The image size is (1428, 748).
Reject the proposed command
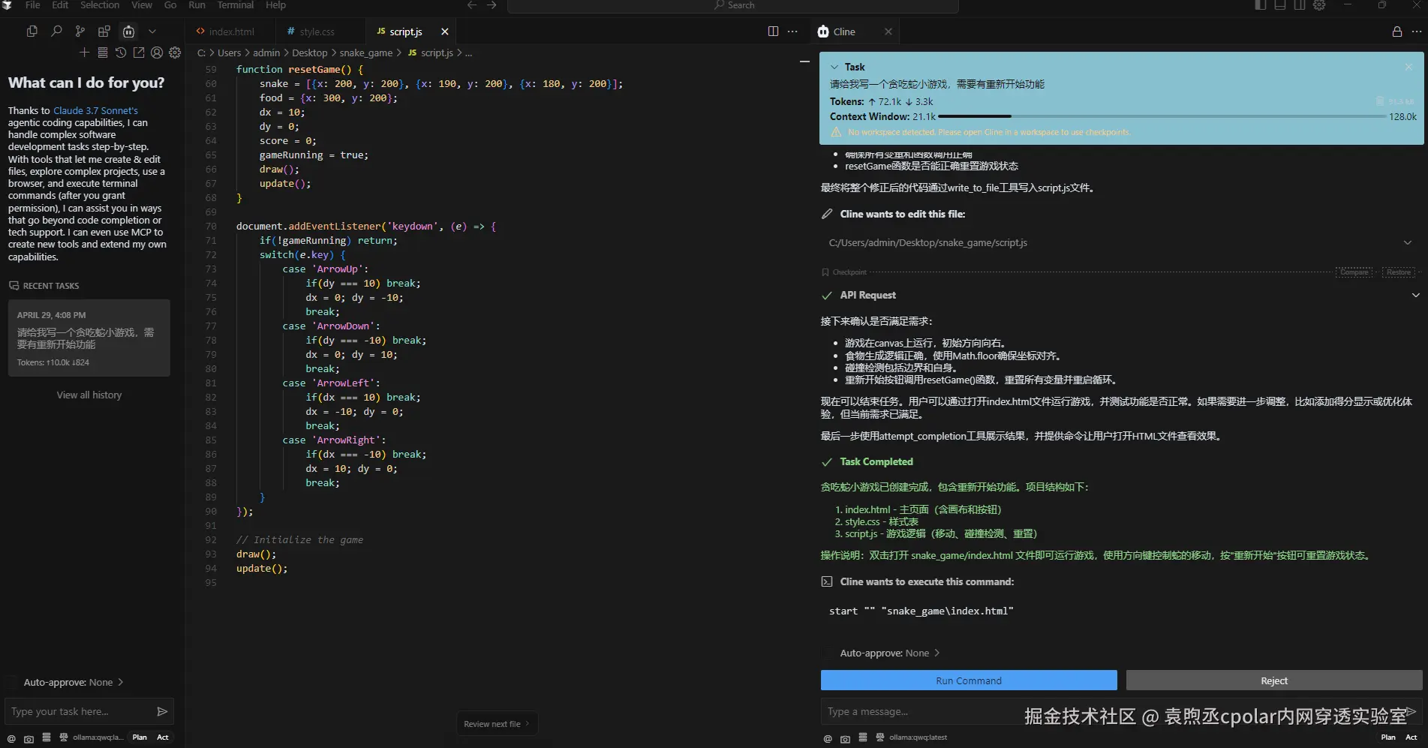click(x=1274, y=680)
